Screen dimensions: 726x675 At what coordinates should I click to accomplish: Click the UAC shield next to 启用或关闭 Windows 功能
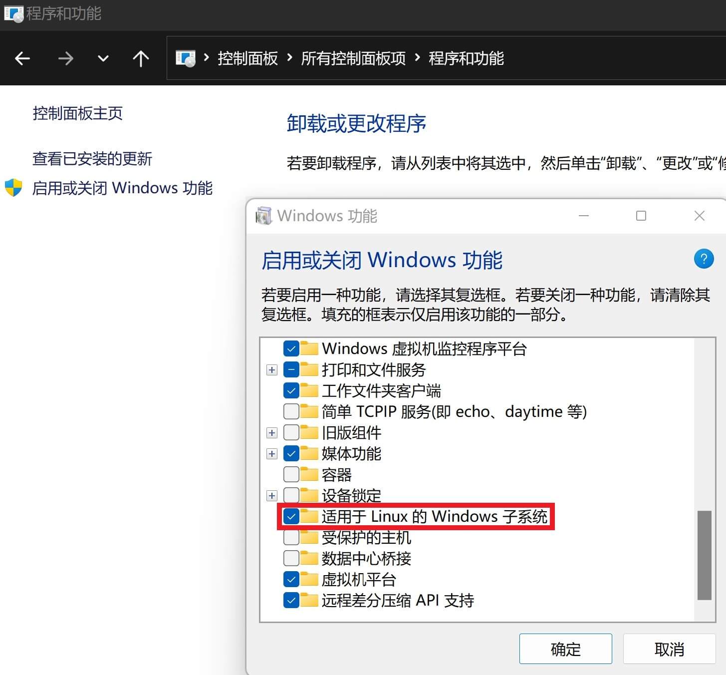click(13, 188)
